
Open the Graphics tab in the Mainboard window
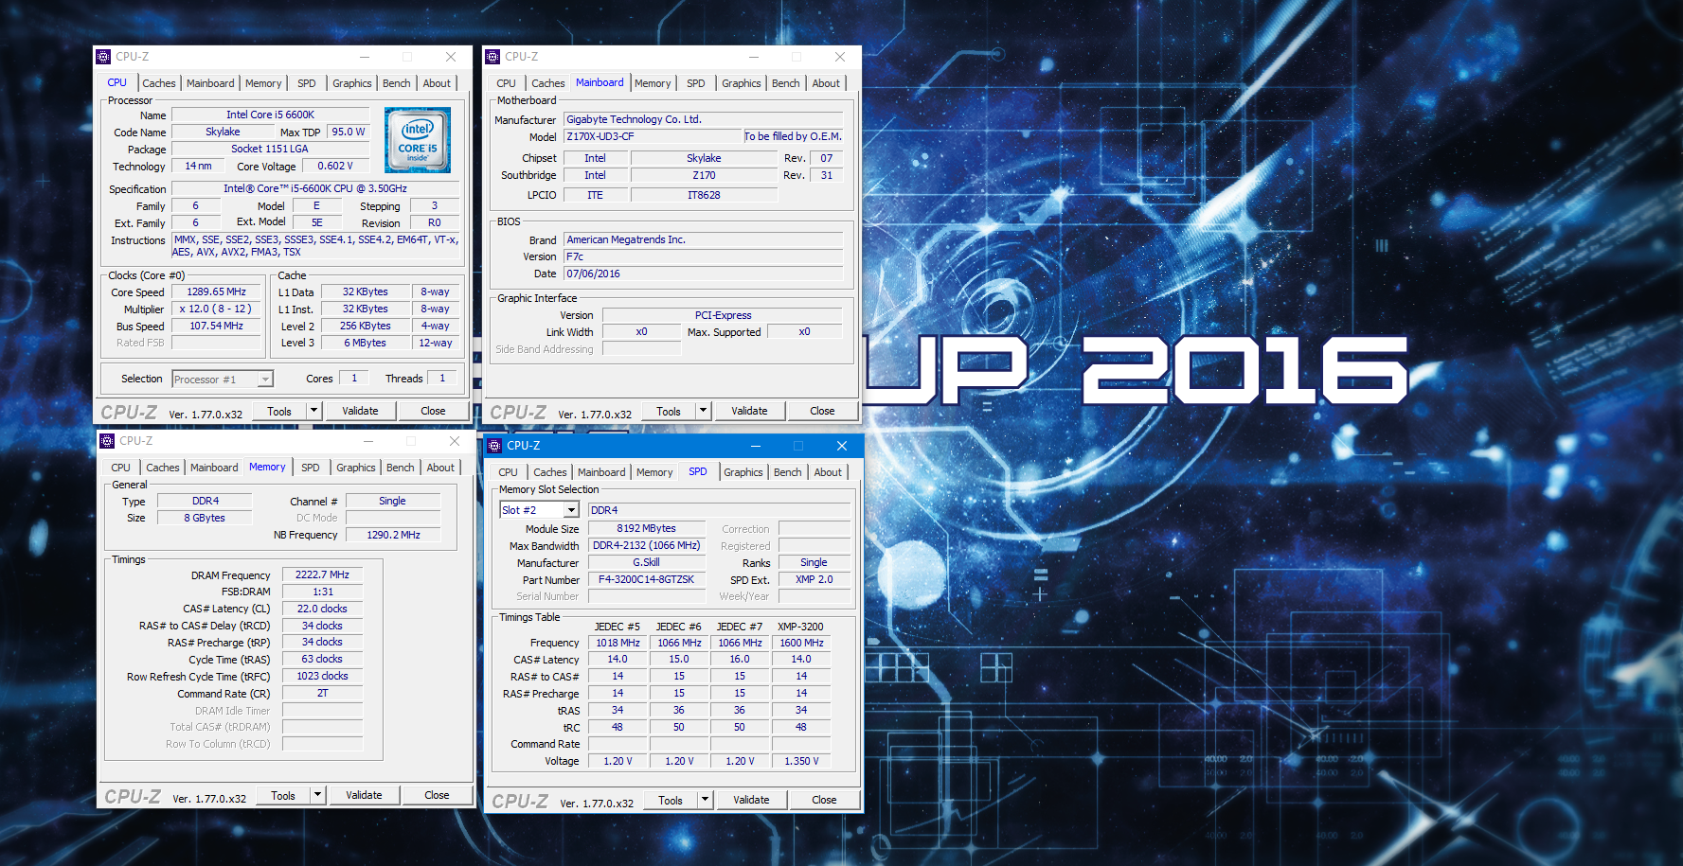click(742, 83)
